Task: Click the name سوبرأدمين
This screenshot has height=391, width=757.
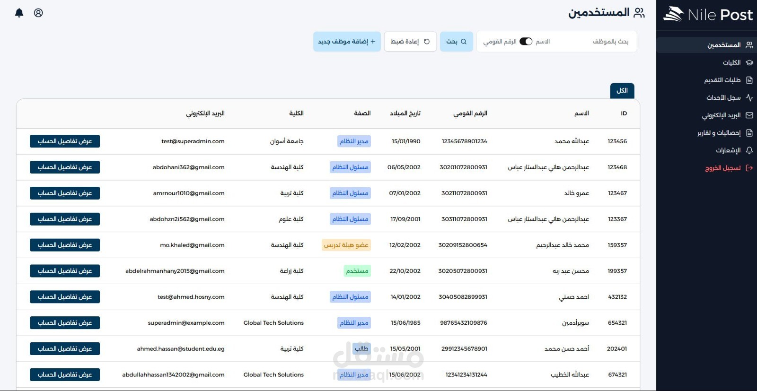Action: coord(575,323)
